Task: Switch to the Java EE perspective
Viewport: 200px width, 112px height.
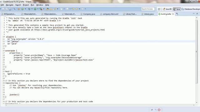Action: (167, 9)
